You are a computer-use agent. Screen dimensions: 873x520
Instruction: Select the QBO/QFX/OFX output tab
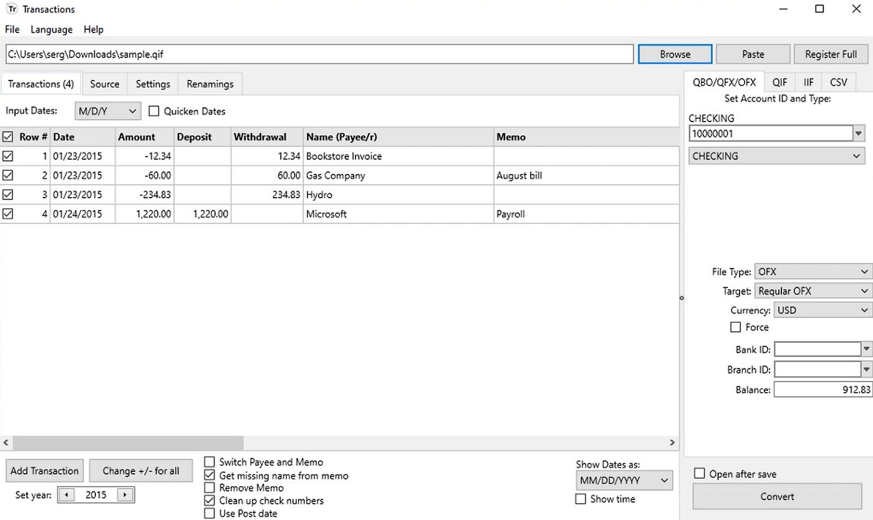click(x=724, y=82)
